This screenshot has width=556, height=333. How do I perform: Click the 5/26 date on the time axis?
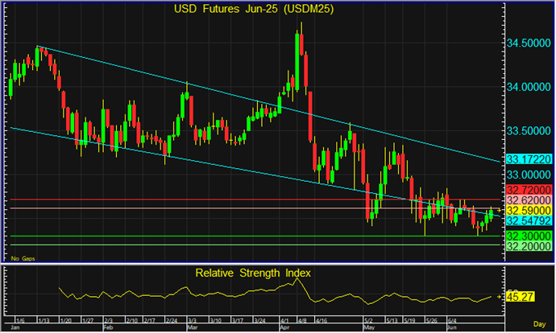pyautogui.click(x=432, y=321)
